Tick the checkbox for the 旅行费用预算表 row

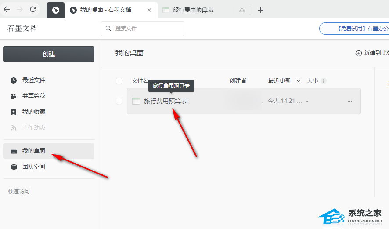coord(119,101)
